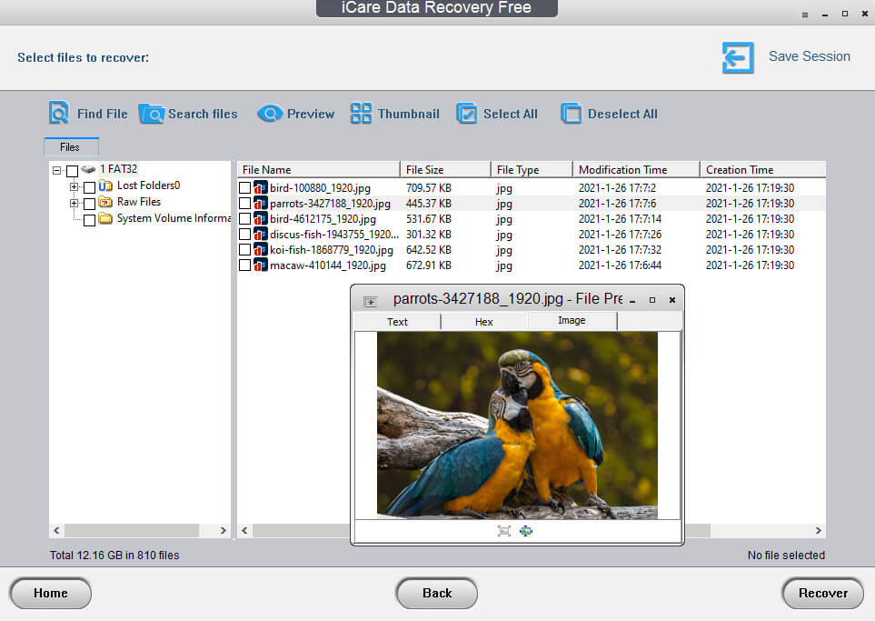Tick the checkbox for koi-fish-1868779_1920.jpg
This screenshot has height=621, width=875.
click(244, 250)
